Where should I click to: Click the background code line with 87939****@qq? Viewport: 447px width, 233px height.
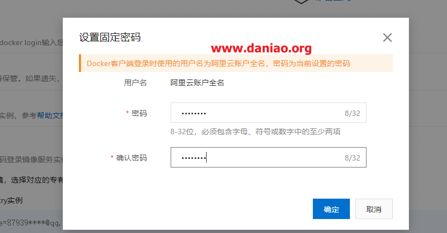pyautogui.click(x=30, y=223)
